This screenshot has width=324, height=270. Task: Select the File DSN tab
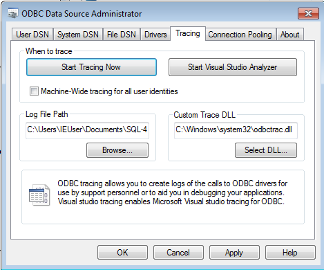[122, 35]
